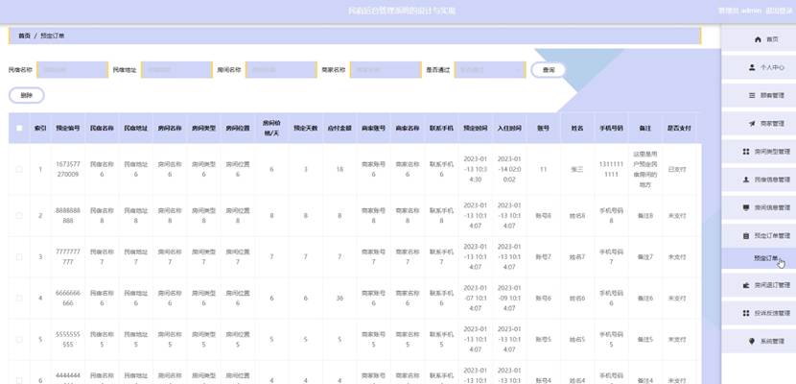Viewport: 796px width, 384px height.
Task: Open the 是否通过 dropdown filter
Action: 490,69
